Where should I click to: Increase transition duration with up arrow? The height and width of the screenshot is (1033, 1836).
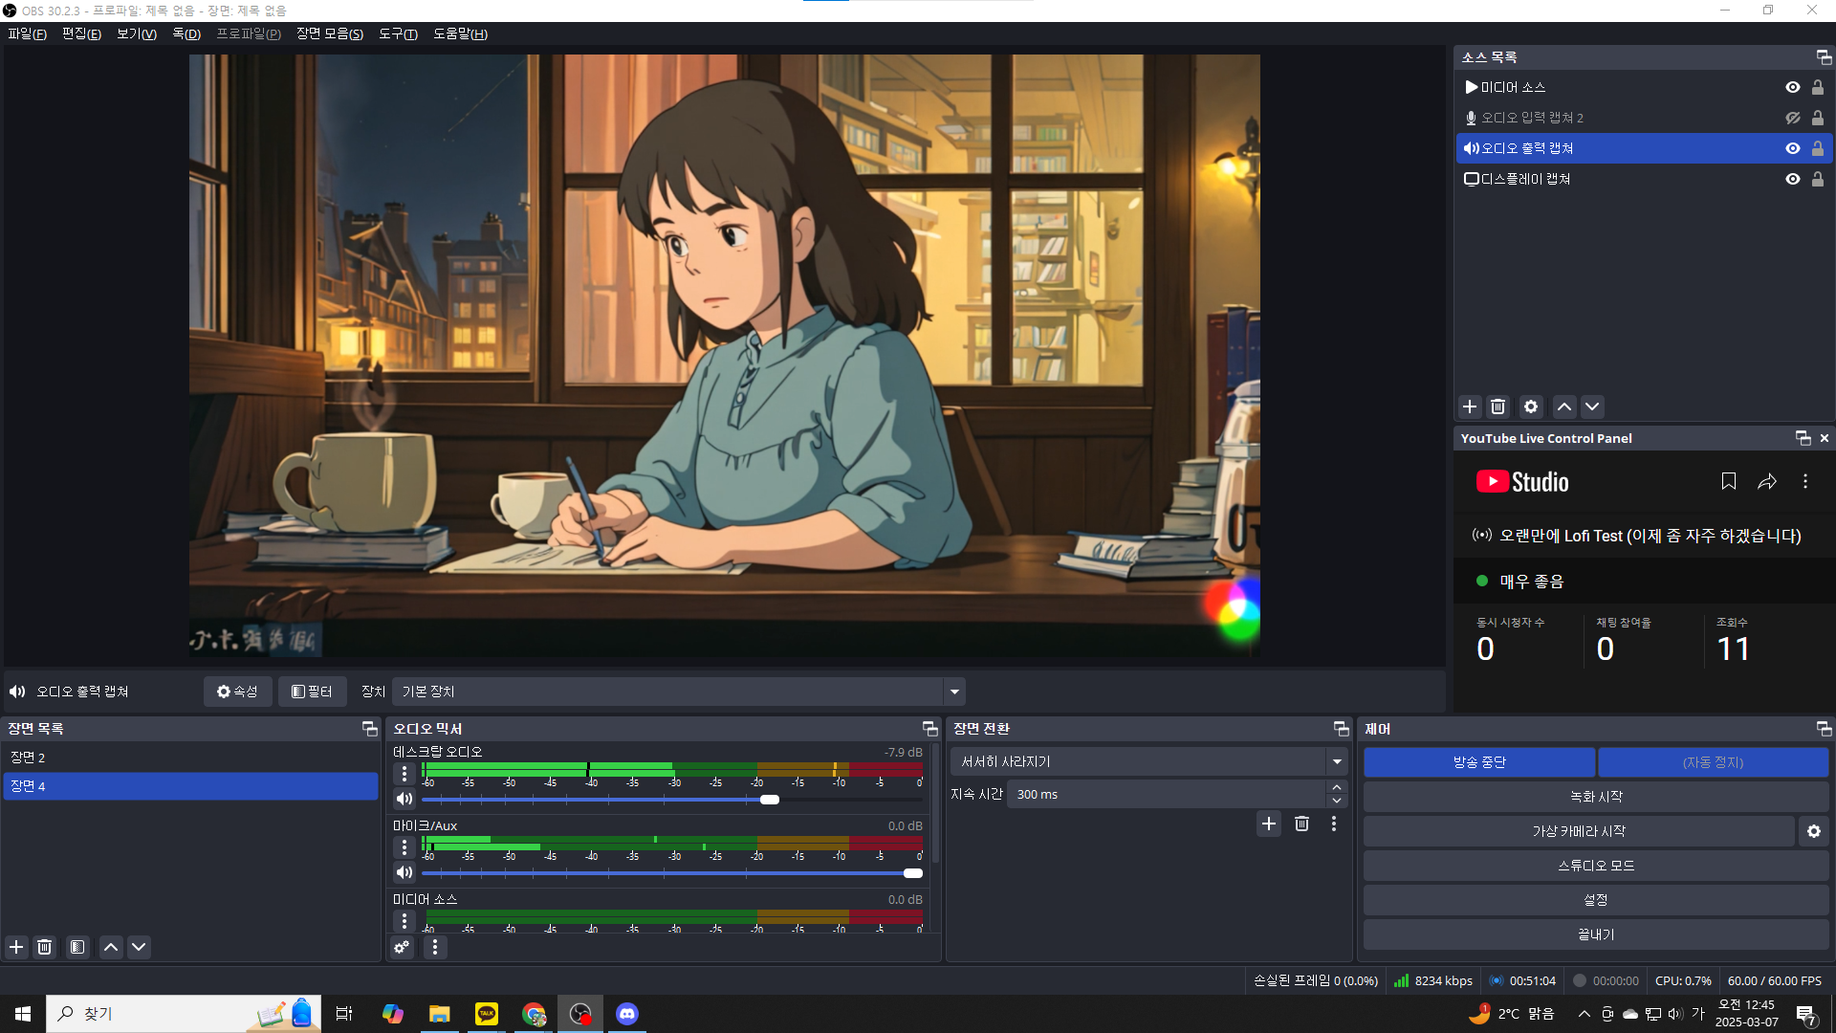1337,787
